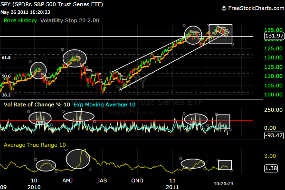This screenshot has height=190, width=285.
Task: Select the first ellipse in volume rate panel
Action: pos(39,117)
